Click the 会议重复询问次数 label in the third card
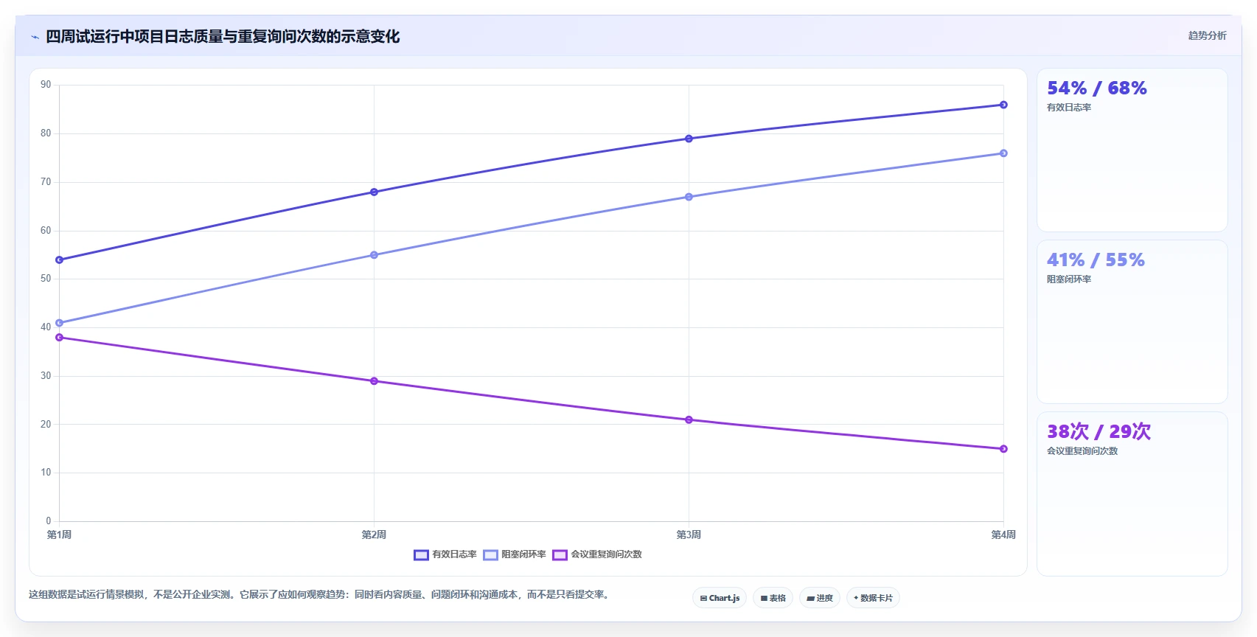Viewport: 1257px width, 637px height. [x=1082, y=451]
